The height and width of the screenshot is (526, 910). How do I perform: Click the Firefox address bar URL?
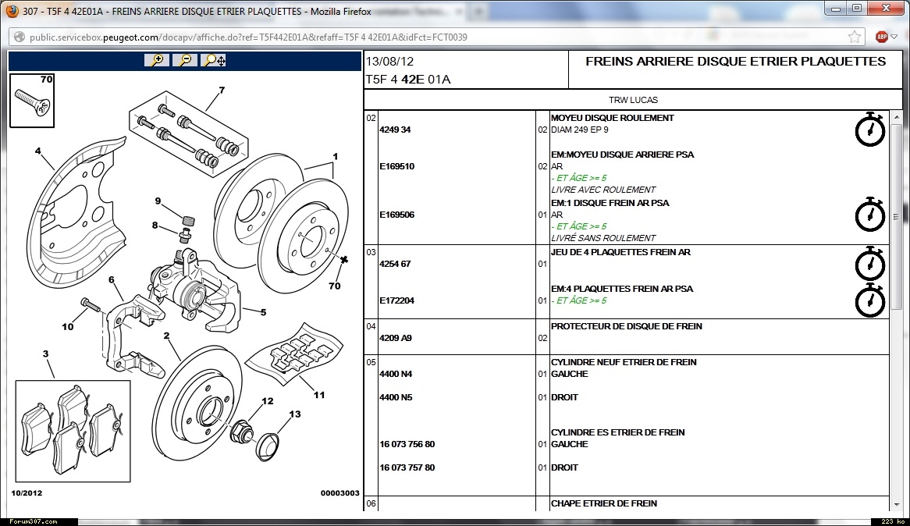click(x=248, y=37)
